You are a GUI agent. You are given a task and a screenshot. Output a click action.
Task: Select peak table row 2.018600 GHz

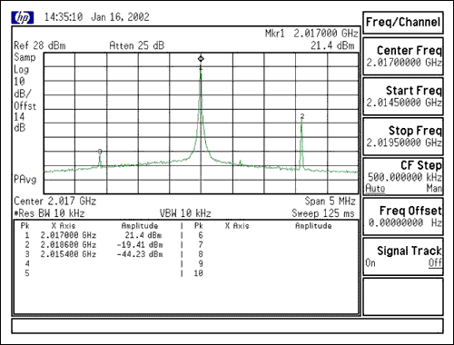(94, 244)
